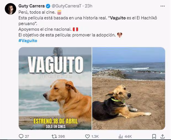The height and width of the screenshot is (140, 171).
Task: Open the view analytics bar chart icon
Action: click(121, 136)
